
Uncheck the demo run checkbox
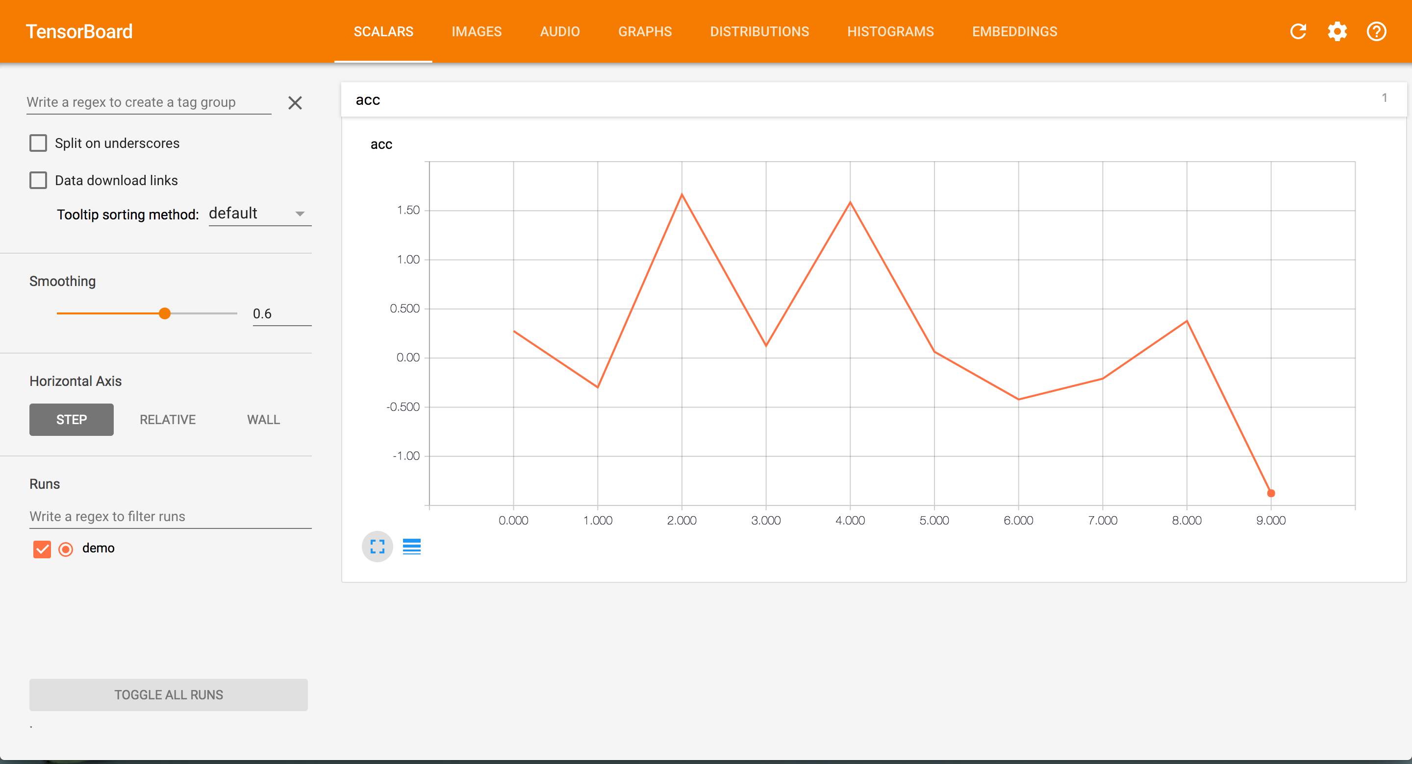pyautogui.click(x=42, y=549)
